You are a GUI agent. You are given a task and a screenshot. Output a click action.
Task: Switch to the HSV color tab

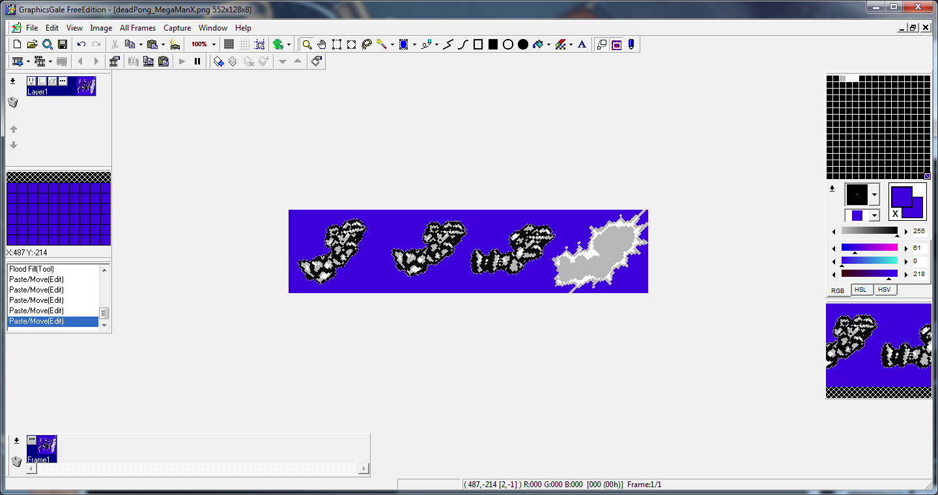click(884, 289)
